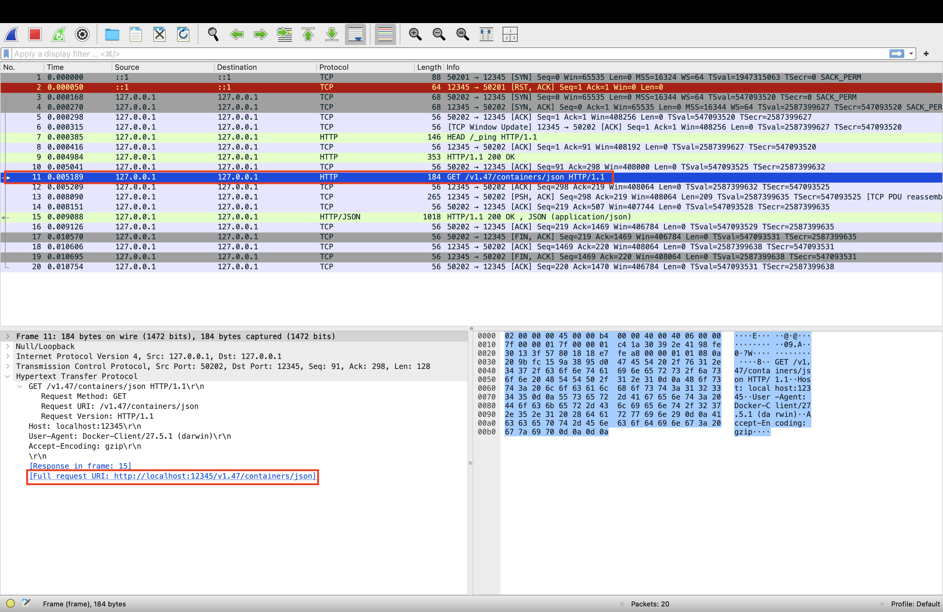
Task: Click the Resize columns icon
Action: click(486, 35)
